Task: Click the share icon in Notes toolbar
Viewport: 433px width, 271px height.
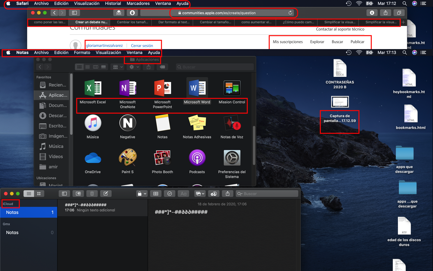Action: pyautogui.click(x=228, y=194)
